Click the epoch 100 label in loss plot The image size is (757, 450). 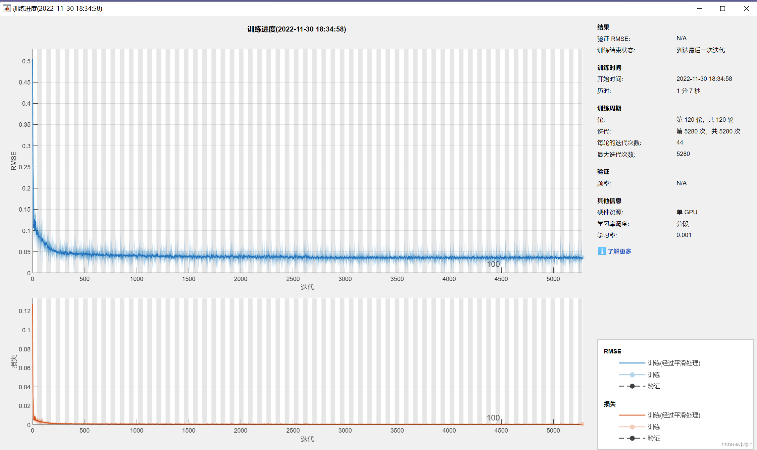(x=493, y=418)
